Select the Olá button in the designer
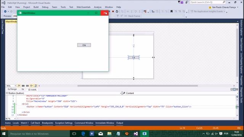Image resolution: width=244 pixels, height=137 pixels. point(133,57)
